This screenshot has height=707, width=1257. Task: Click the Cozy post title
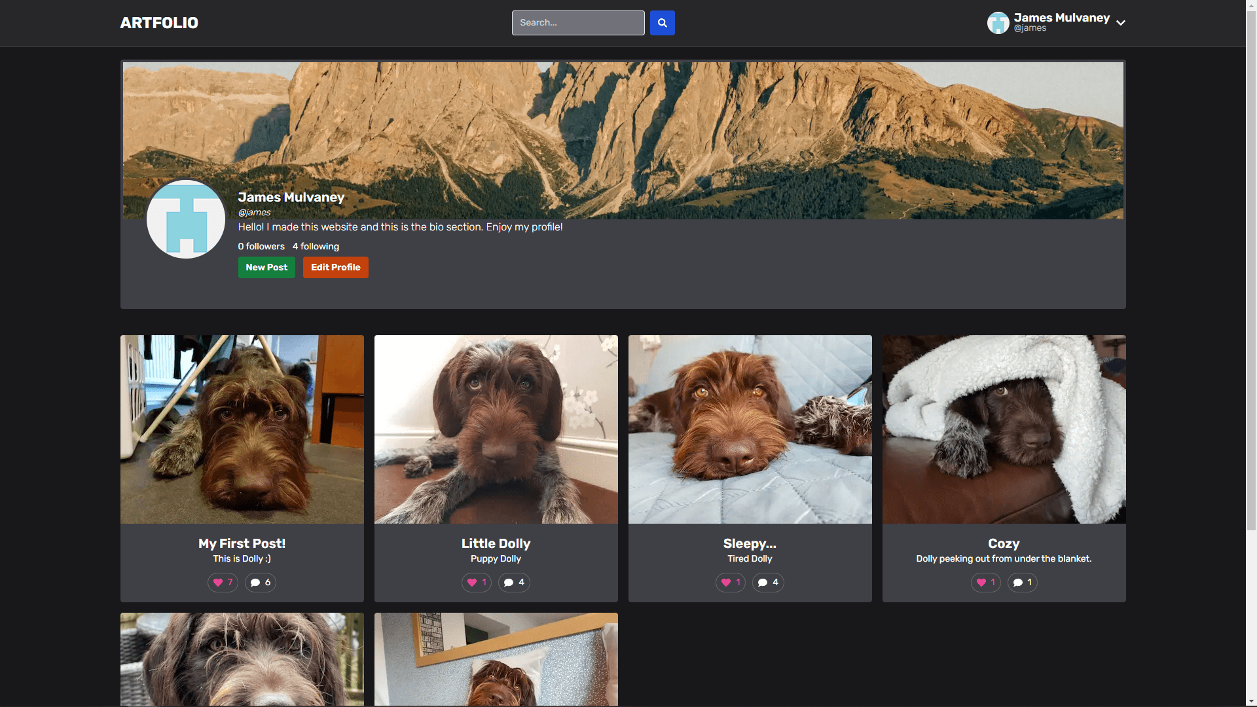click(1004, 543)
